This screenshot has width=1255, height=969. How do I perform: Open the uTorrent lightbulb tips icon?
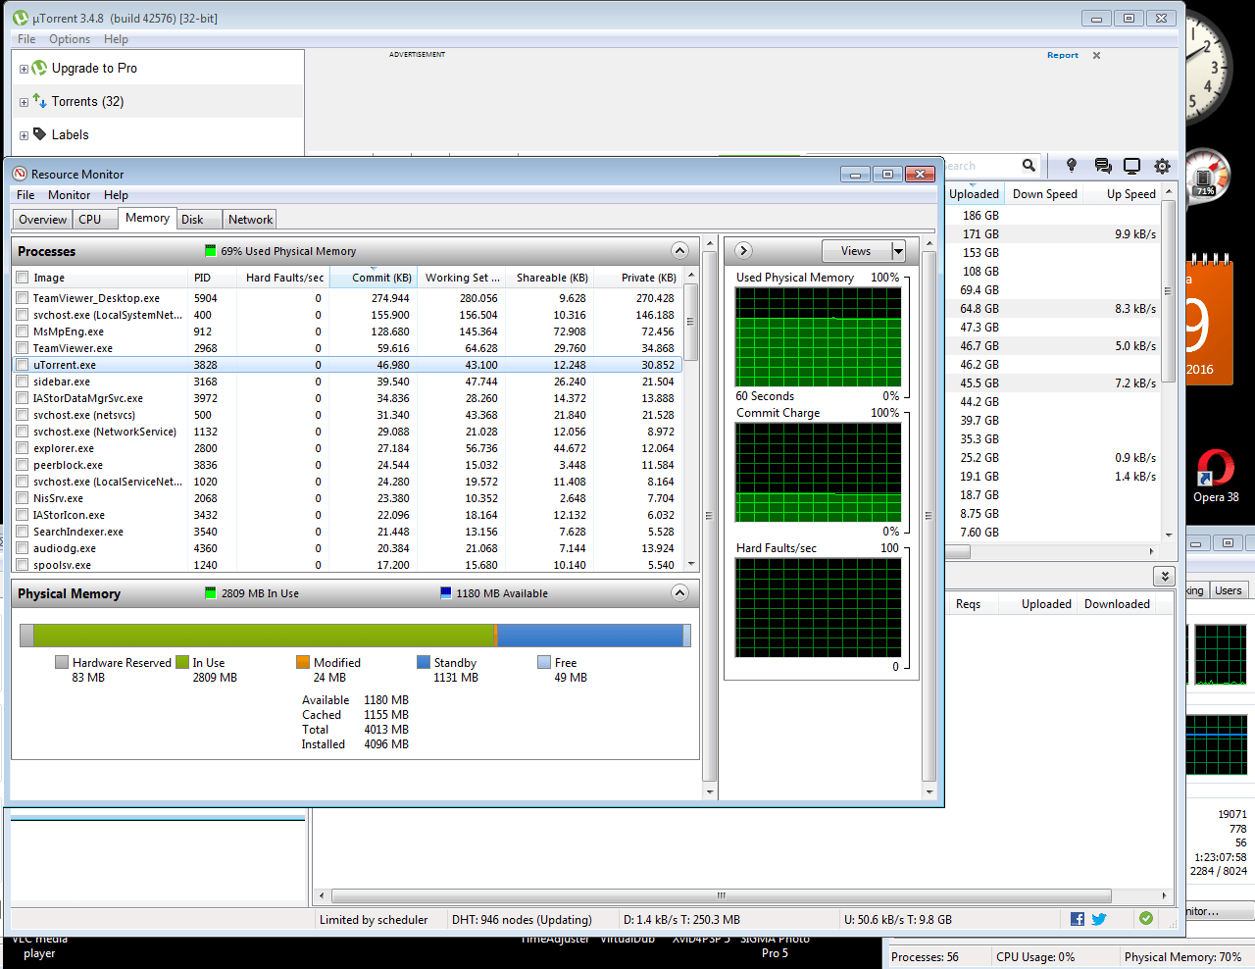[x=1072, y=166]
